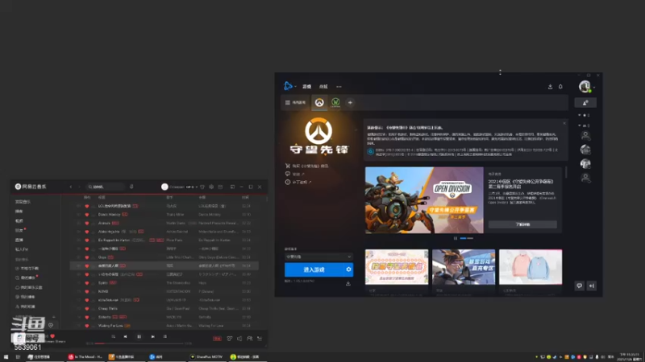This screenshot has width=645, height=362.
Task: Open the all games list button
Action: point(295,103)
